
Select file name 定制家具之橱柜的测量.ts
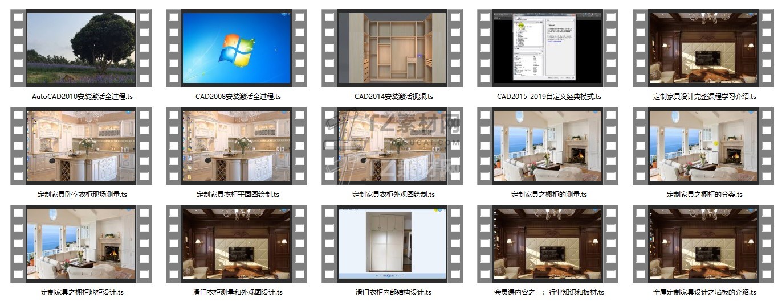tap(549, 195)
